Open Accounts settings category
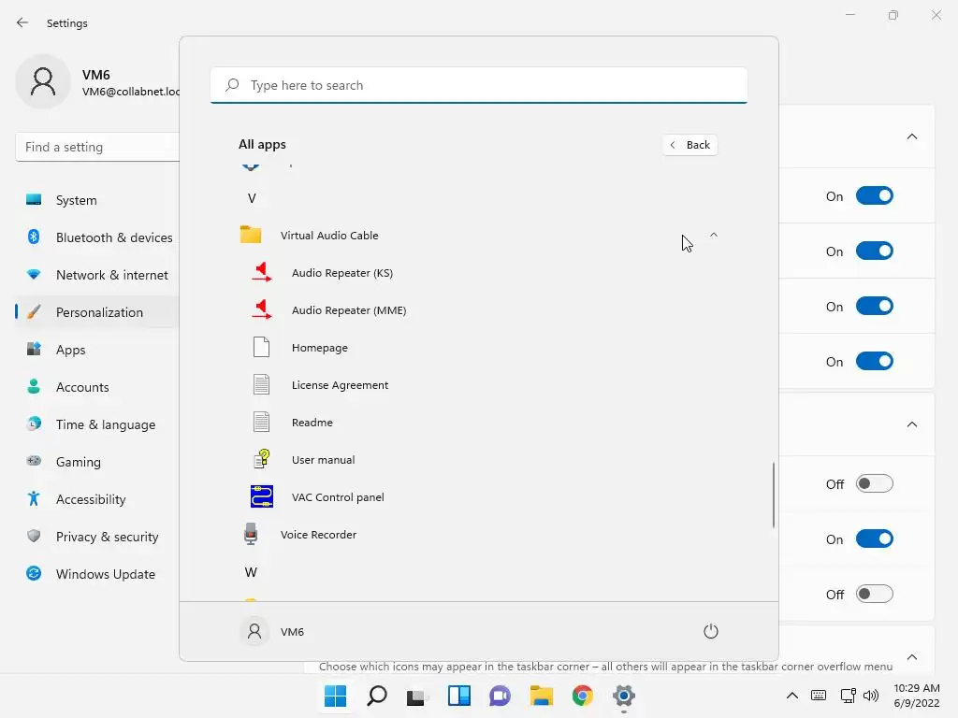Viewport: 958px width, 718px height. 97,387
